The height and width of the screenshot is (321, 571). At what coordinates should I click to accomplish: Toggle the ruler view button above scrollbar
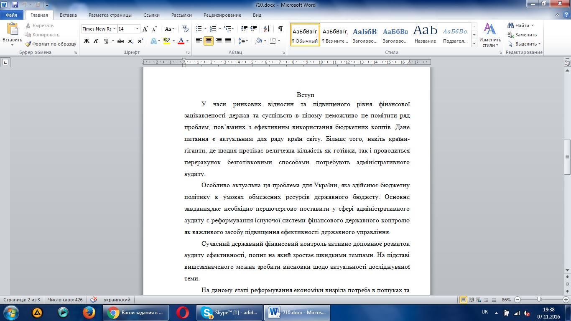(567, 63)
